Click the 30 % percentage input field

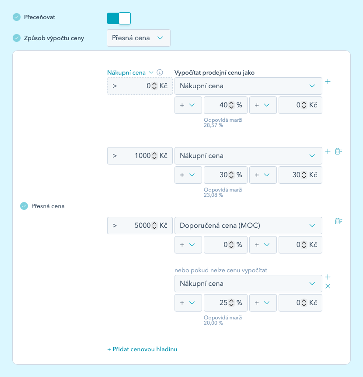[226, 175]
